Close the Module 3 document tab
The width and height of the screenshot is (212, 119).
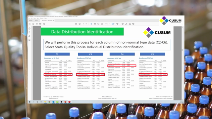[x=54, y=20]
